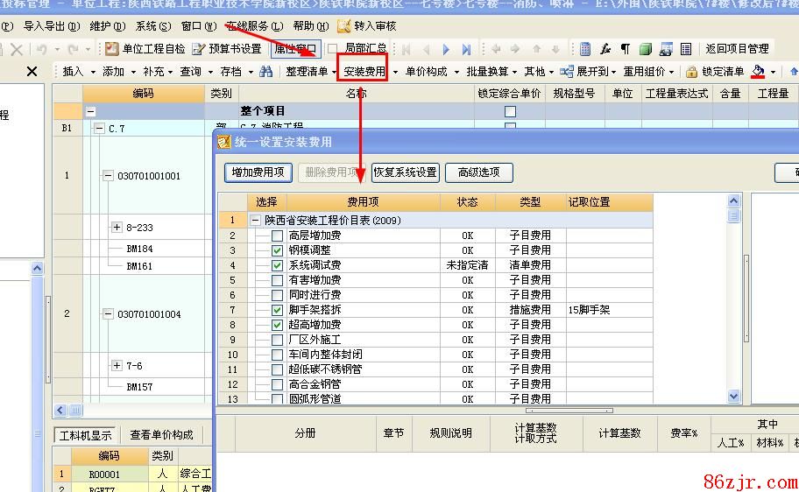Click the calculator icon in toolbar

(x=585, y=49)
